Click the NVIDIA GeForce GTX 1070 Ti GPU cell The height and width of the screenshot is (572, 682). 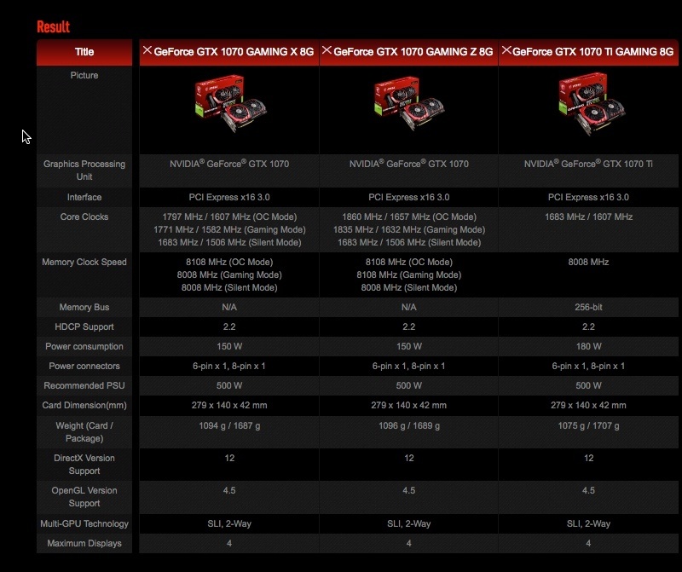coord(588,164)
